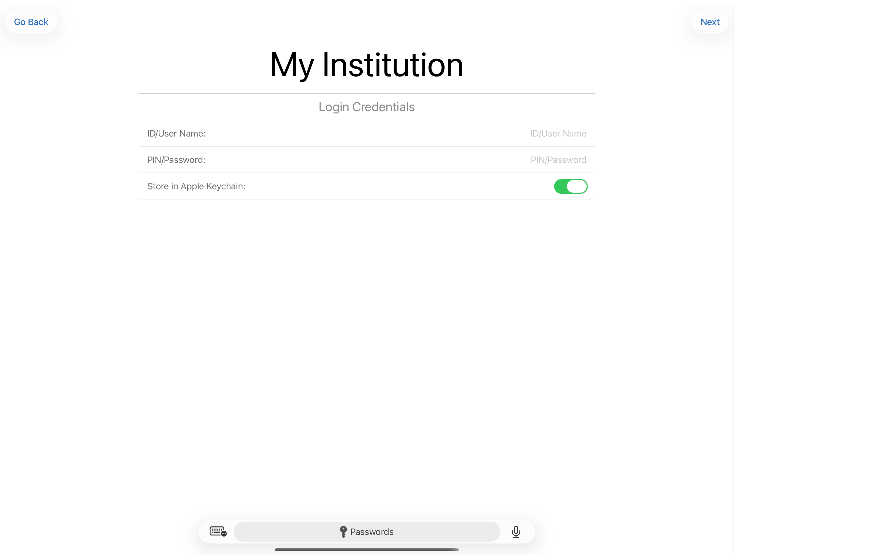Screen dimensions: 880x560
Task: Tap the PIN/Password placeholder text
Action: [558, 160]
